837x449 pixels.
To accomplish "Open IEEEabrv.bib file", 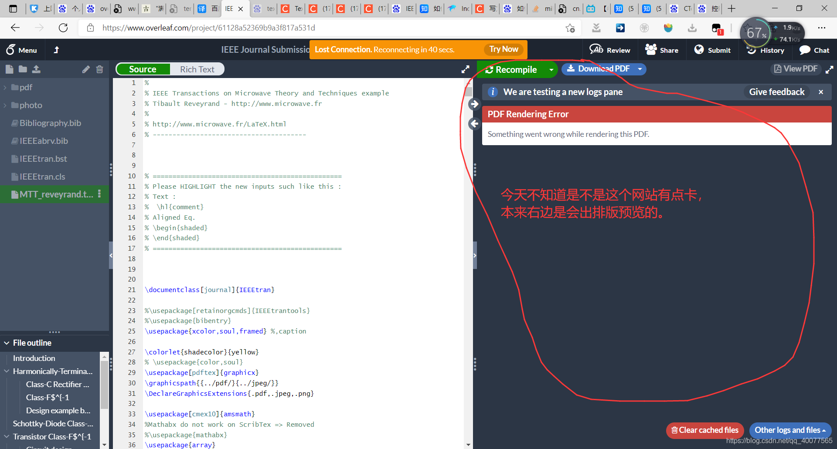I will click(x=44, y=141).
